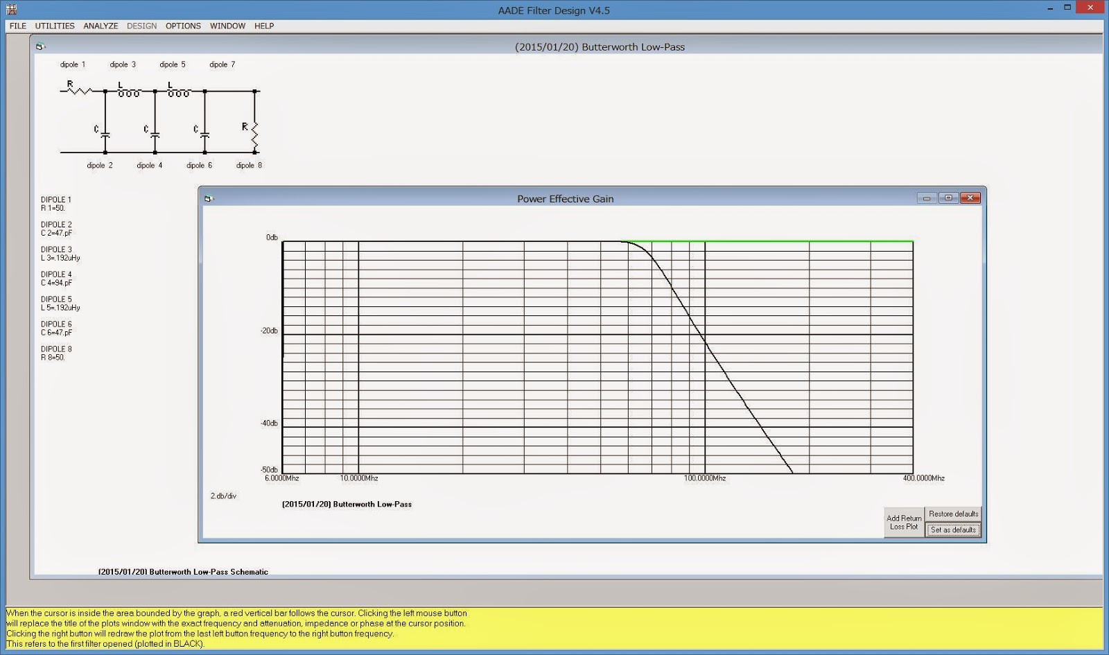
Task: Click the schematic window's control-menu icon
Action: (39, 46)
